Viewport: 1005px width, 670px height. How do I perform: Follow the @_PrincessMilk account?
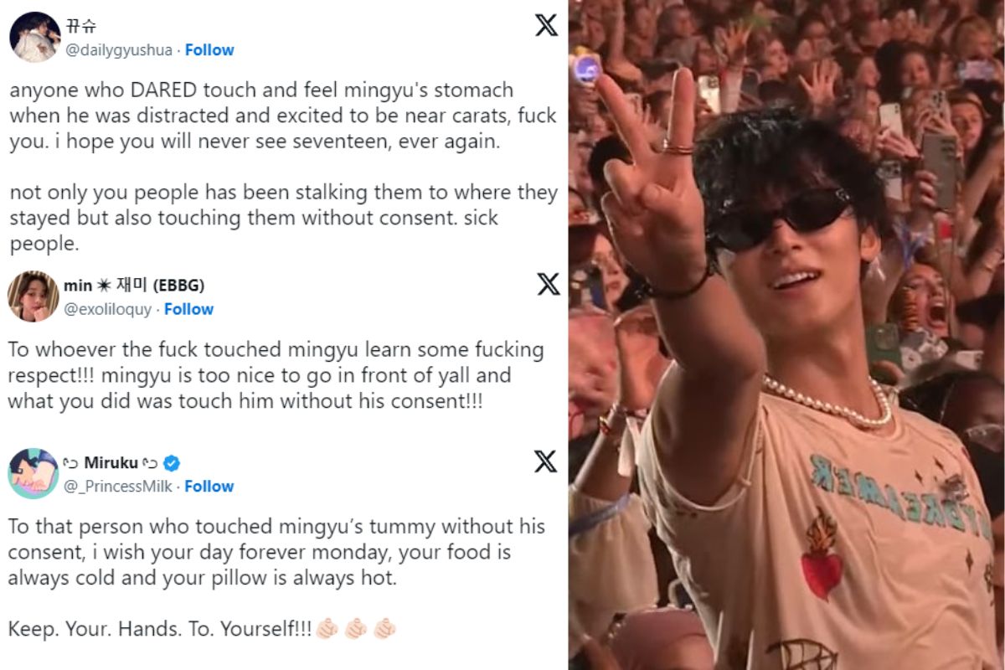(x=209, y=487)
